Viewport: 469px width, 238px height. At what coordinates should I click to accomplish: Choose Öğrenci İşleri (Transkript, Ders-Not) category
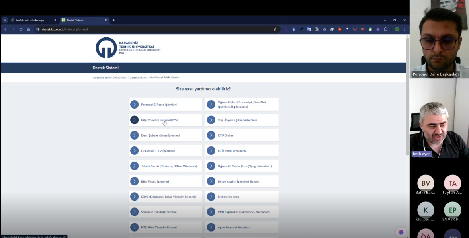tap(242, 105)
